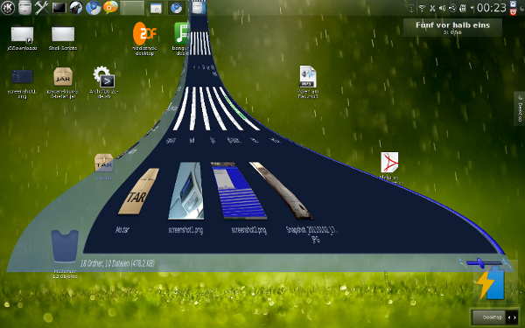The height and width of the screenshot is (328, 525).
Task: Launch the file manager from the panel
Action: 24,8
